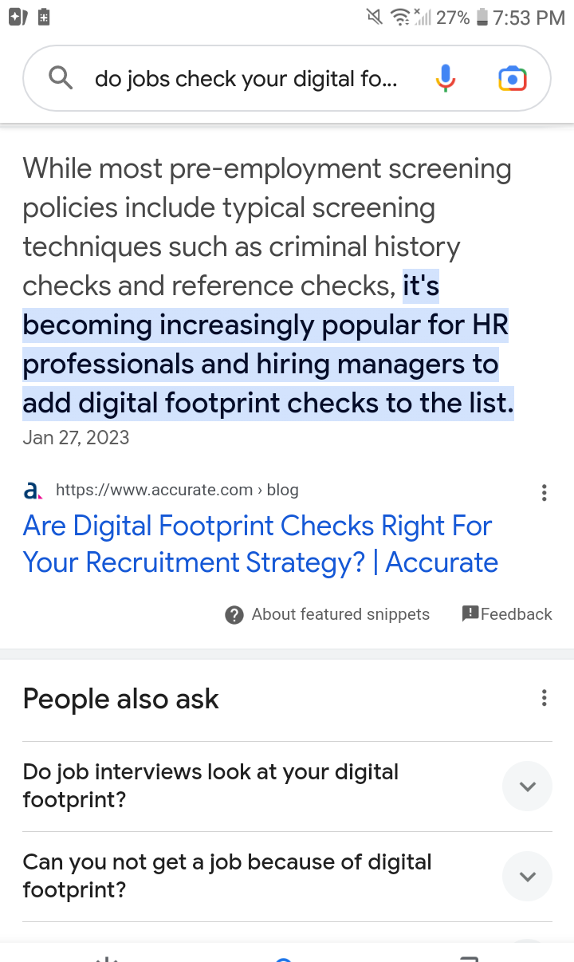Screen dimensions: 574x962
Task: Expand "Do job interviews look at your digital footprint?" chevron
Action: coord(527,787)
